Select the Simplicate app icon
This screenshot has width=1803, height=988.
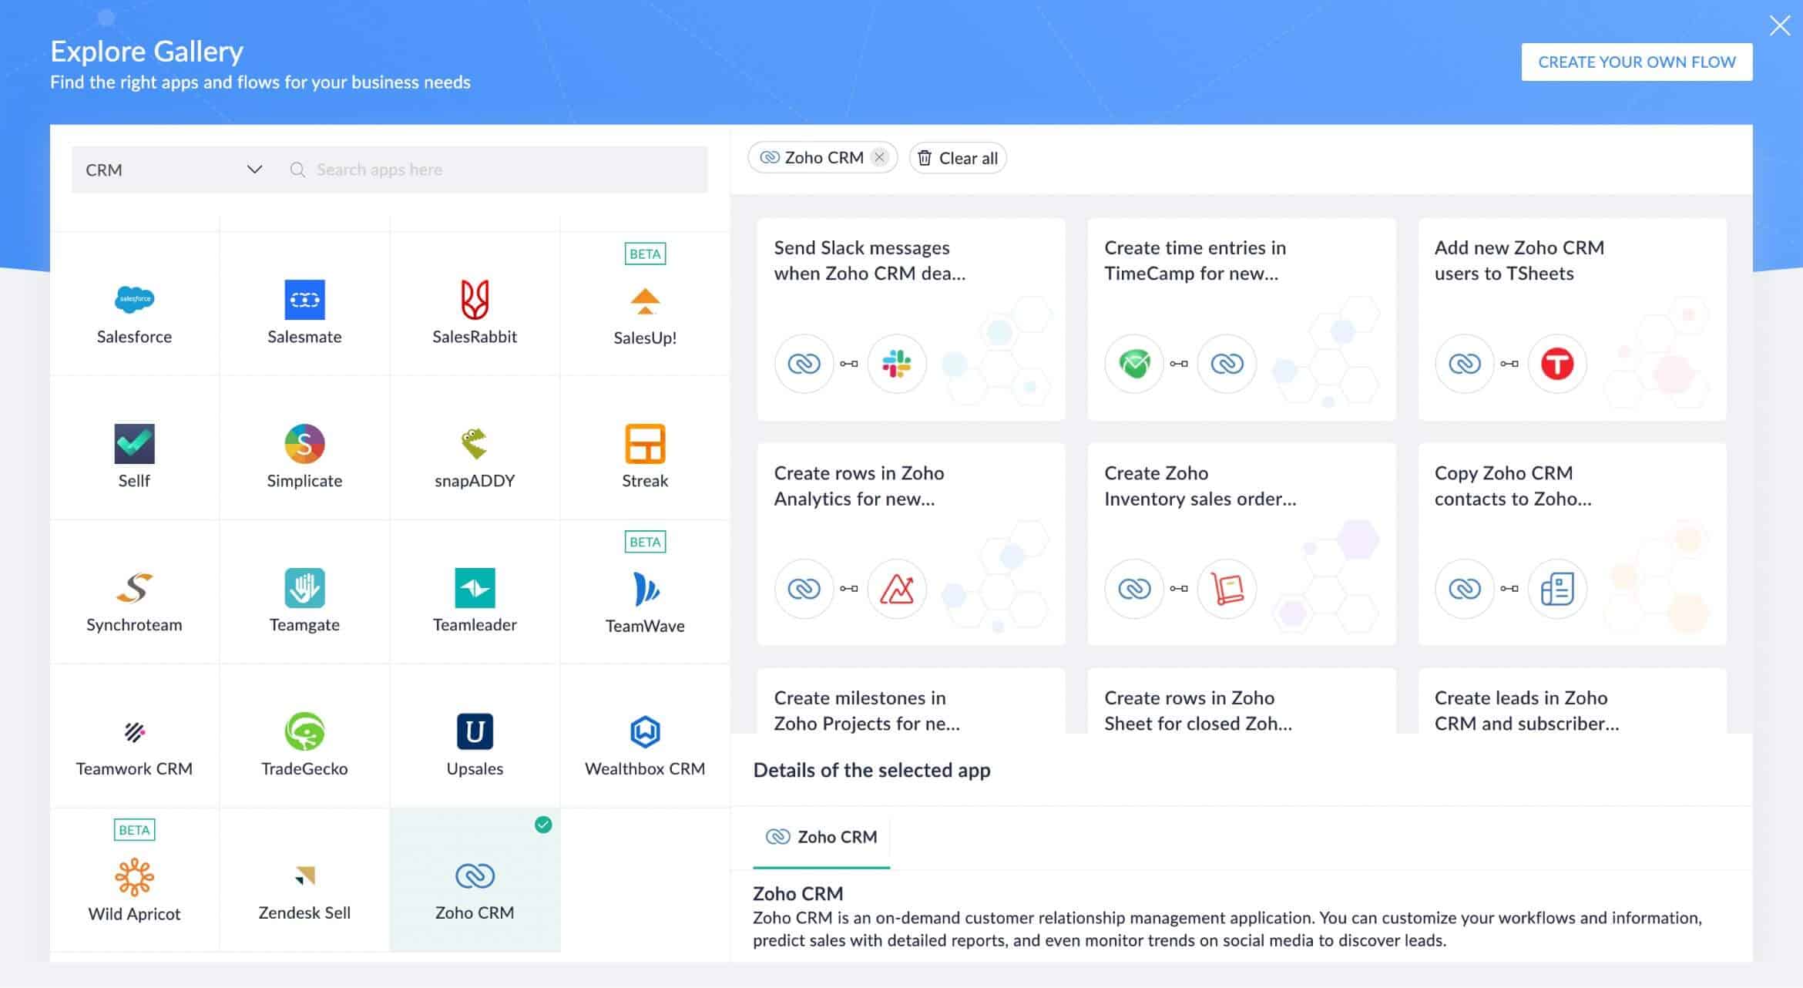click(304, 443)
